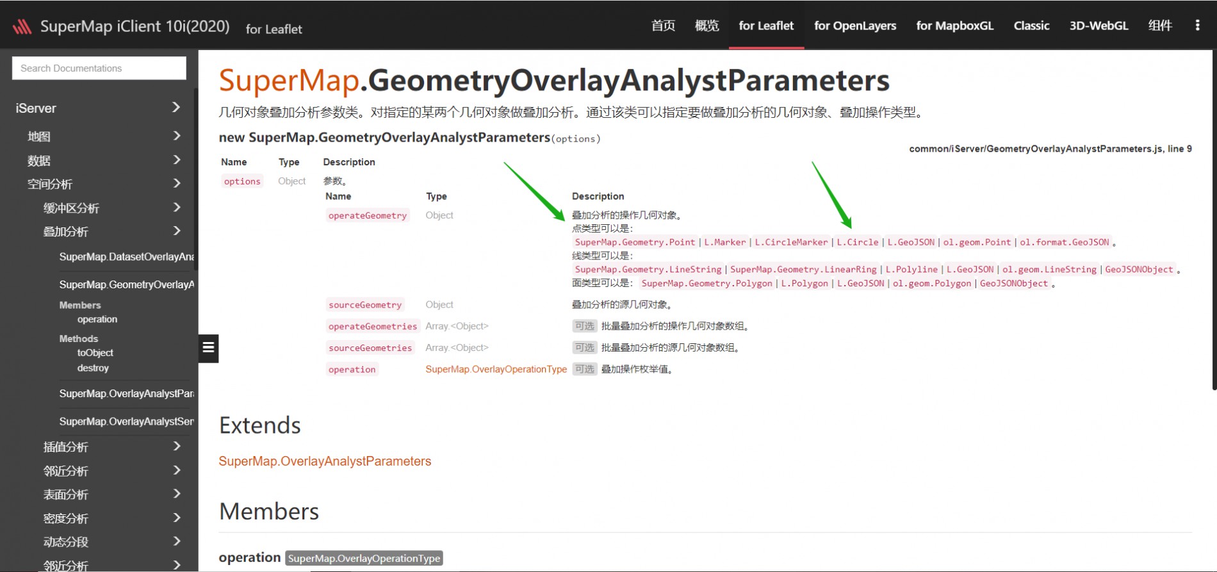Click 可选 badge beside operateGeometries

coord(584,326)
